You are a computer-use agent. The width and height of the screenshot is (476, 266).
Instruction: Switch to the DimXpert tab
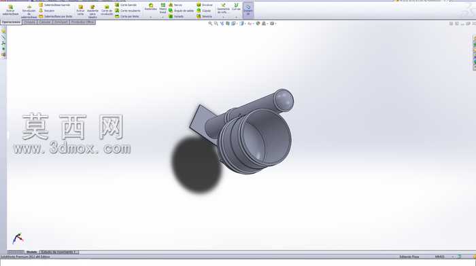point(61,22)
